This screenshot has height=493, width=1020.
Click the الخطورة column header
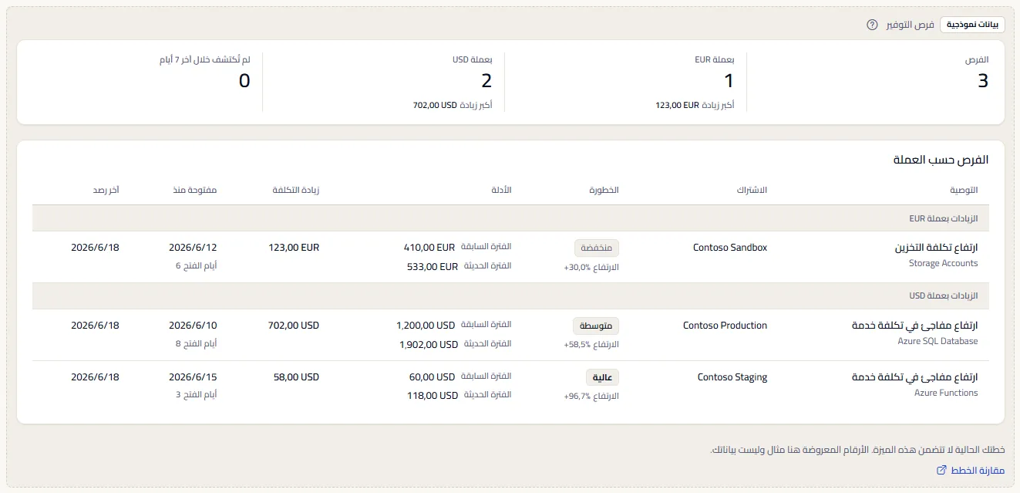[x=603, y=190]
